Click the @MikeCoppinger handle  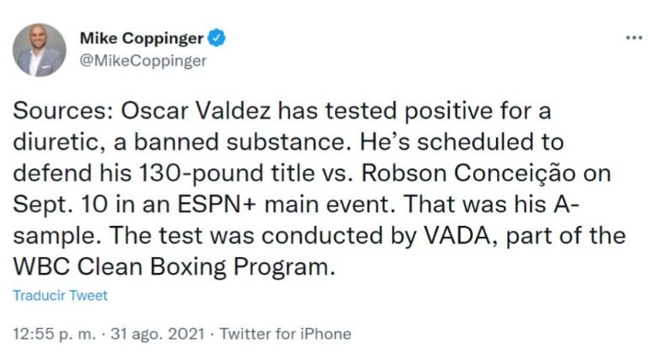tap(143, 61)
